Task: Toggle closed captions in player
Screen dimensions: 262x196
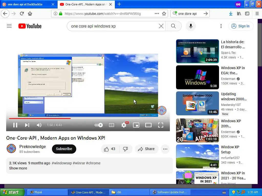Action: [x=112, y=125]
